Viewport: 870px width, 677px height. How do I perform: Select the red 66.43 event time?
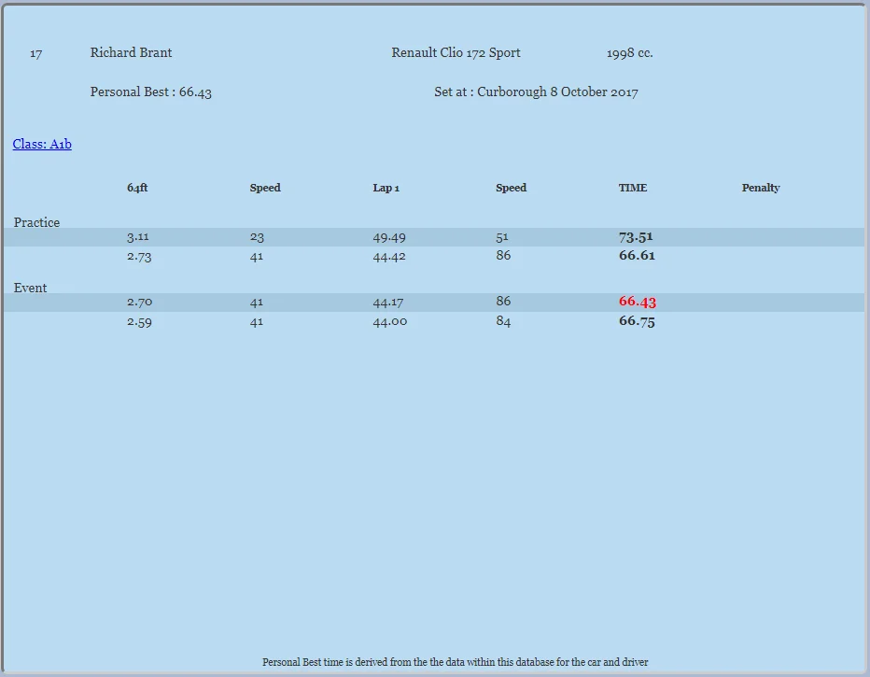coord(638,302)
